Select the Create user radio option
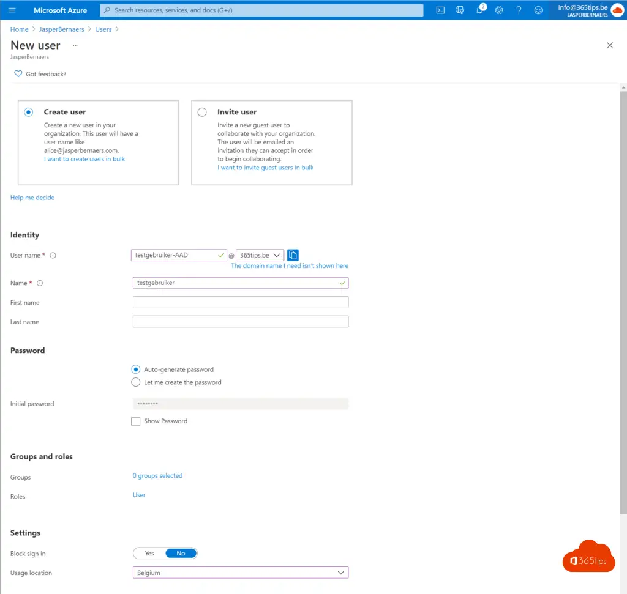This screenshot has height=594, width=627. click(x=28, y=112)
